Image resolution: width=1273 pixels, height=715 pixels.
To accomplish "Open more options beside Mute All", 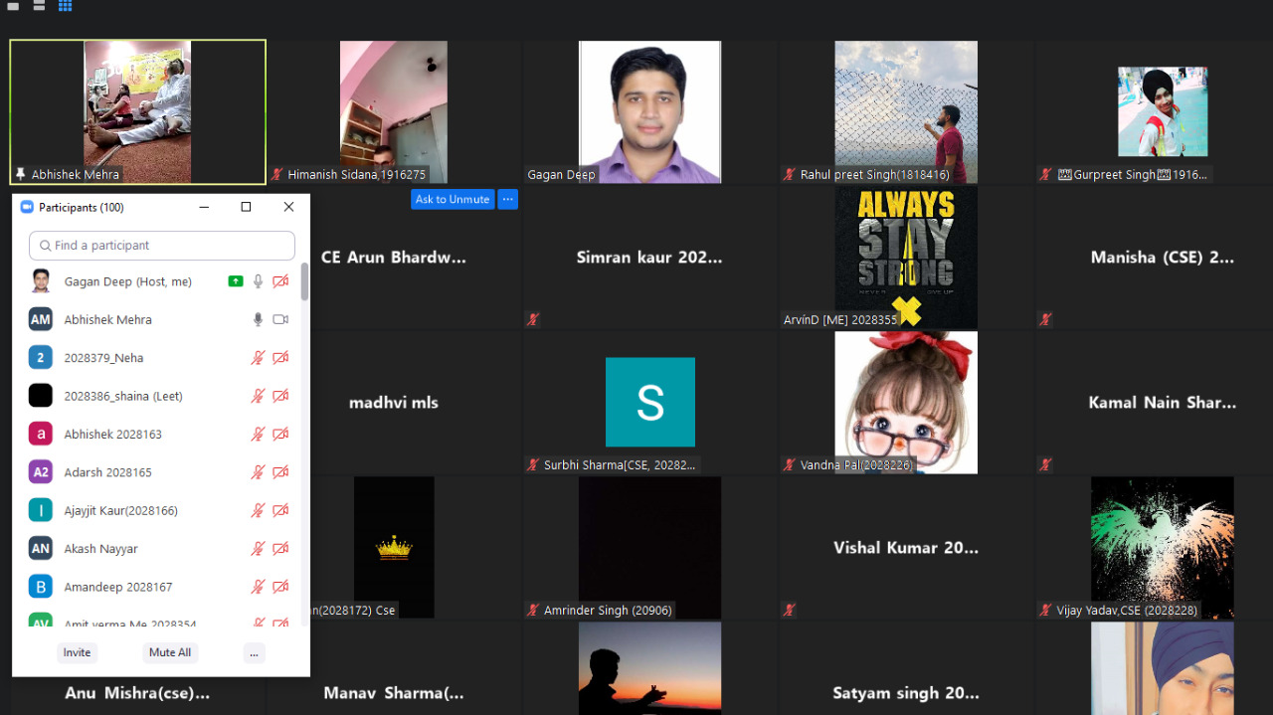I will click(x=255, y=652).
